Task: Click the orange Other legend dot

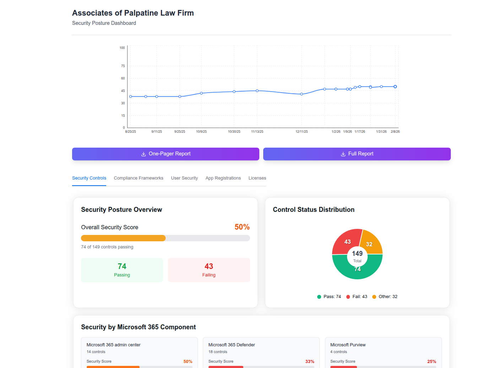Action: coord(374,297)
